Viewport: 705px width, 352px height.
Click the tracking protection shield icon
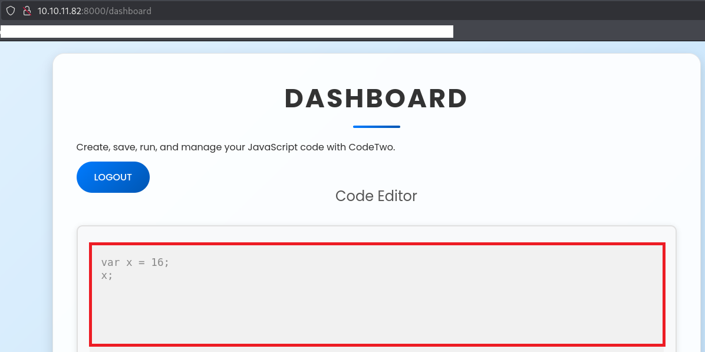coord(10,11)
